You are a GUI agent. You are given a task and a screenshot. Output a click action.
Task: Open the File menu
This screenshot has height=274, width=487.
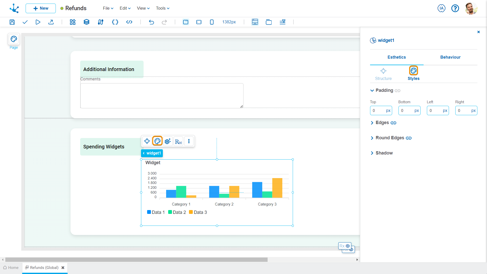pyautogui.click(x=108, y=8)
